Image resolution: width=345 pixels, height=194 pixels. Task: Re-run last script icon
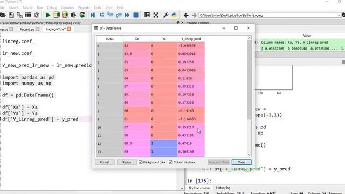(82, 15)
